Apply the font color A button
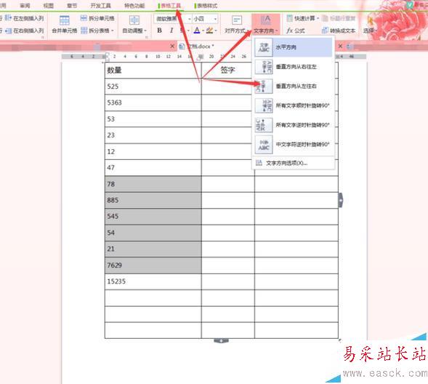This screenshot has width=428, height=384. tap(197, 31)
